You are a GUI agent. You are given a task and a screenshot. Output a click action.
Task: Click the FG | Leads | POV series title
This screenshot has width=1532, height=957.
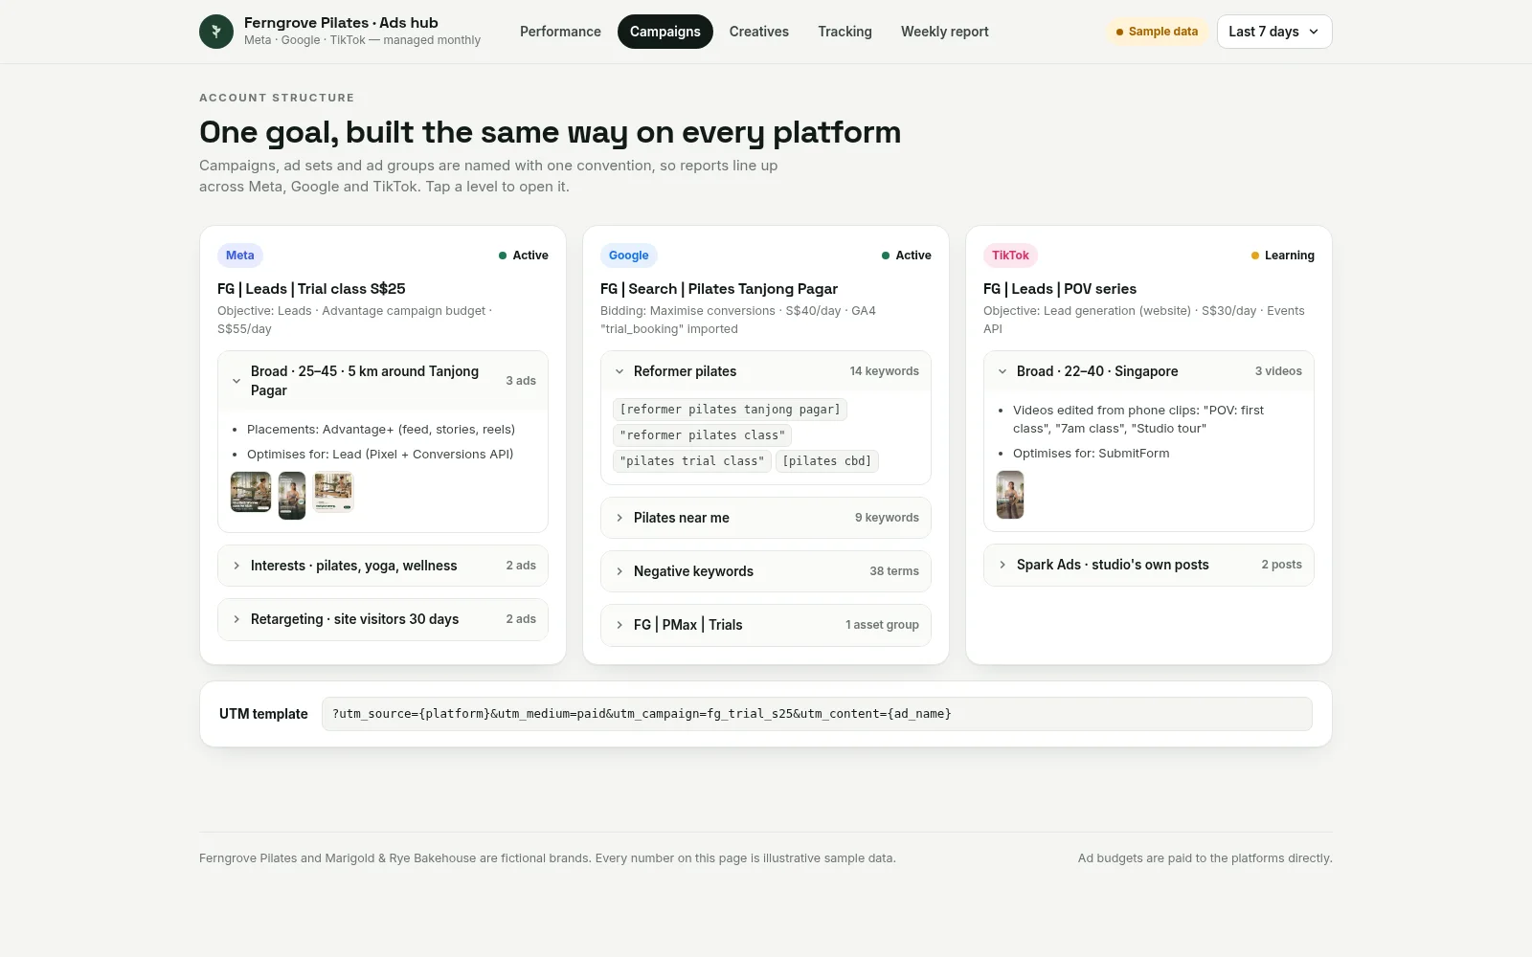pyautogui.click(x=1060, y=289)
